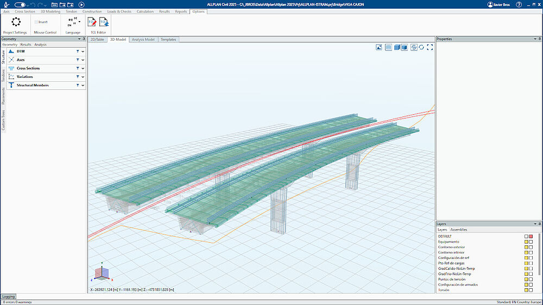Screen dimensions: 543x305
Task: Select the Tendons vertical side tab
Action: pyautogui.click(x=3, y=75)
